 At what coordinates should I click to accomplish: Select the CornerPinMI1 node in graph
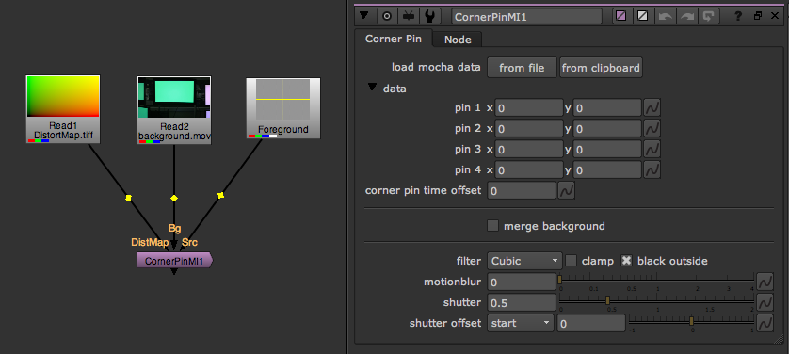pyautogui.click(x=174, y=261)
